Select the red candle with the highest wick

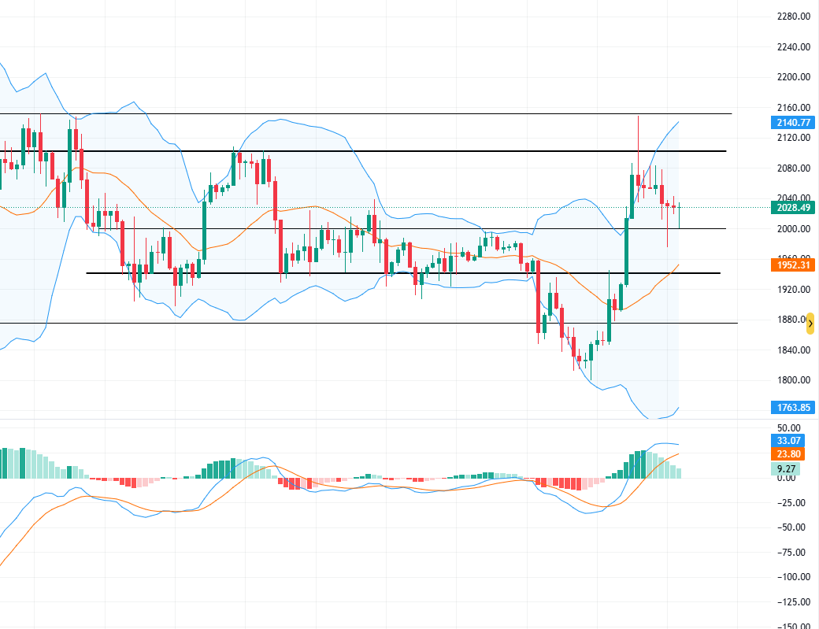pos(639,179)
